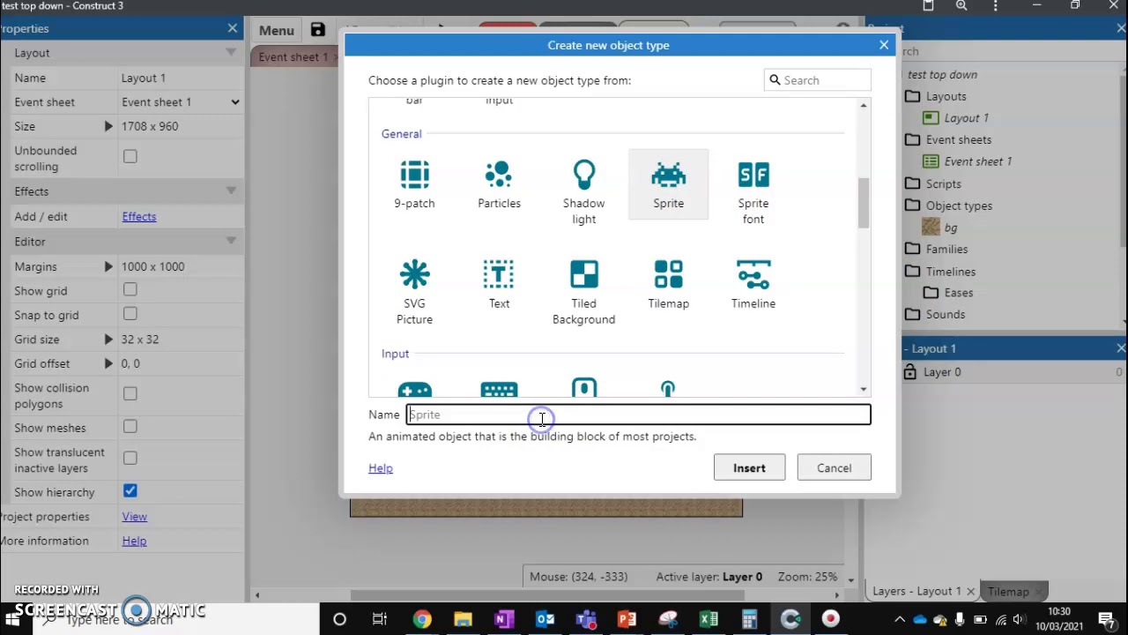The width and height of the screenshot is (1128, 635).
Task: Choose the Tiled Background plugin
Action: [583, 274]
